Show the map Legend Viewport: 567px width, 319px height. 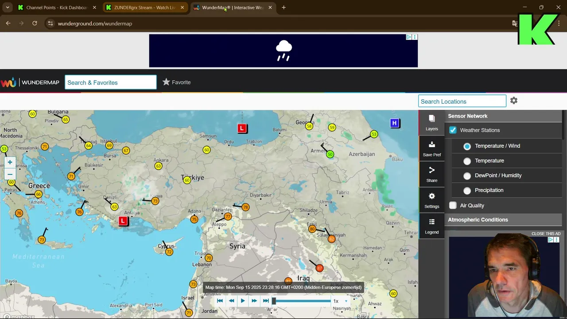click(x=431, y=226)
